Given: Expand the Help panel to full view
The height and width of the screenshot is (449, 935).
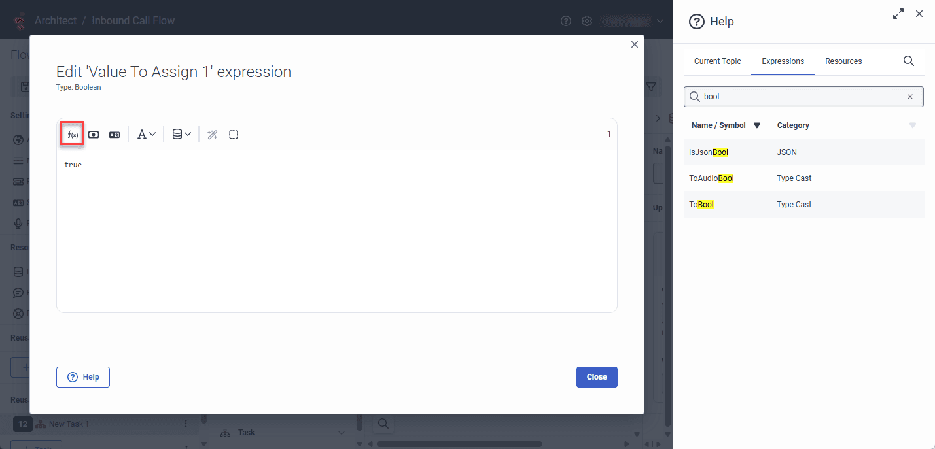Looking at the screenshot, I should tap(898, 13).
